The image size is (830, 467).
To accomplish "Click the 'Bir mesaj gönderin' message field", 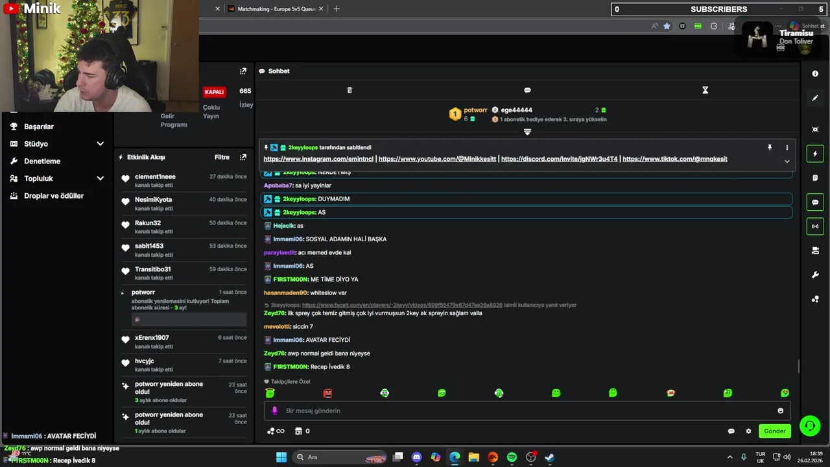I will (x=527, y=411).
